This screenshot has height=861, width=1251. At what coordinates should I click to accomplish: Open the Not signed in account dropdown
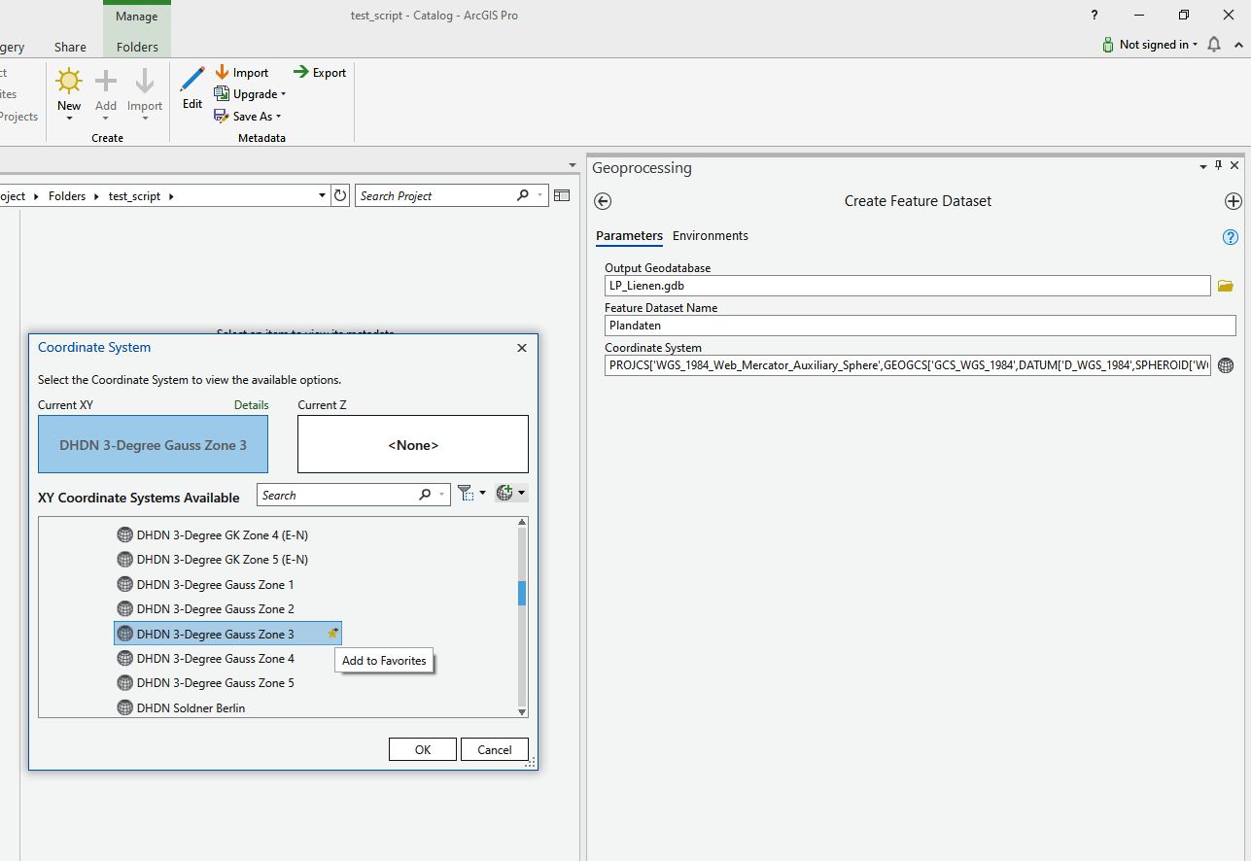[x=1150, y=45]
